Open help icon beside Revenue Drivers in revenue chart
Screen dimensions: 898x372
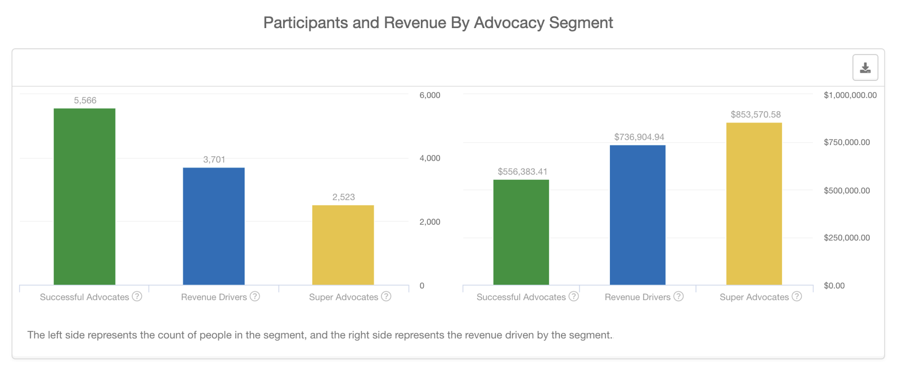tap(679, 296)
